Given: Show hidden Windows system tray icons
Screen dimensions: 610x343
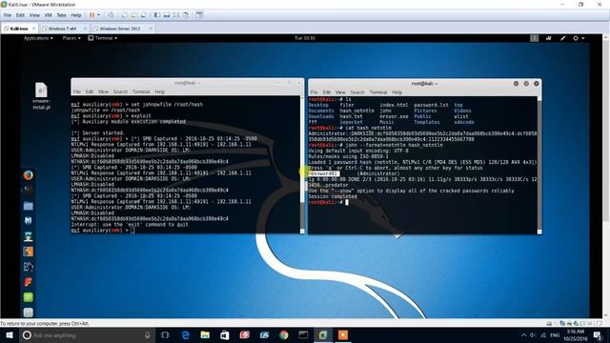Looking at the screenshot, I should (523, 335).
